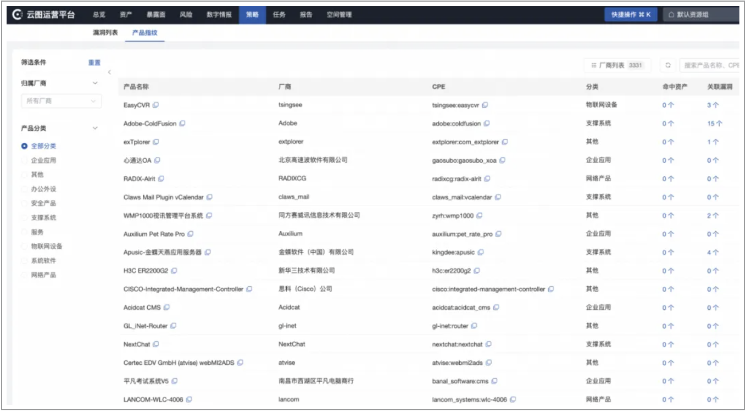The height and width of the screenshot is (413, 746).
Task: Copy the tsingsee:easycvr CPE value
Action: pyautogui.click(x=485, y=105)
